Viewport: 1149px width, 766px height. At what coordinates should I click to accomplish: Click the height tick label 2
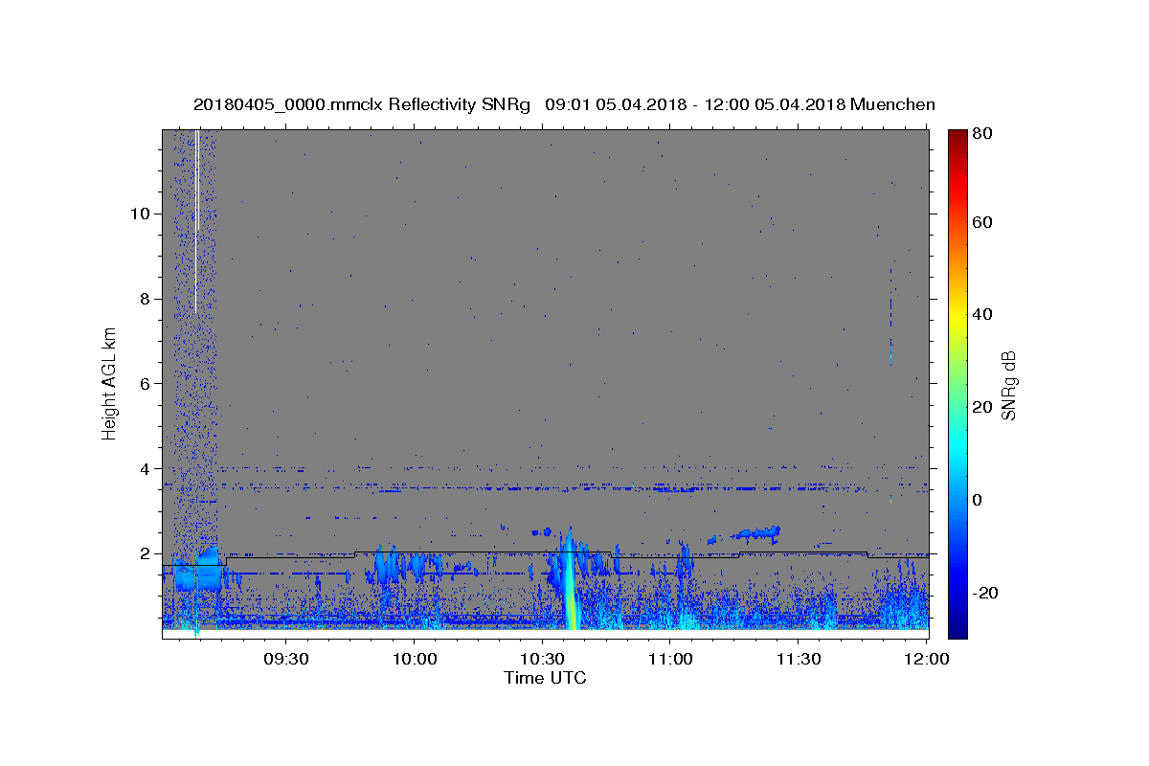(x=144, y=553)
